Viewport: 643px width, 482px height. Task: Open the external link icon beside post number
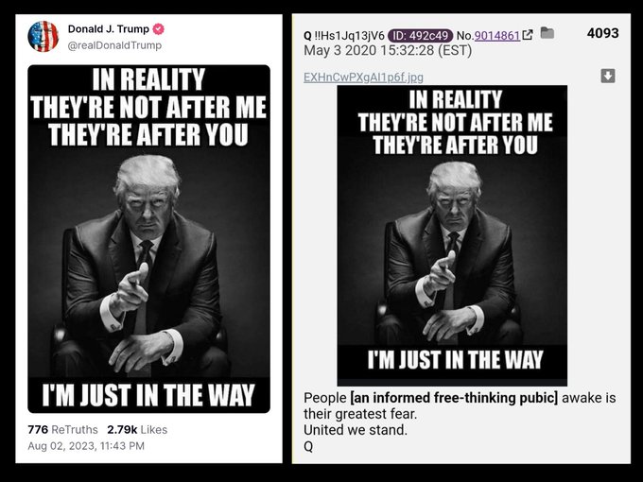528,35
